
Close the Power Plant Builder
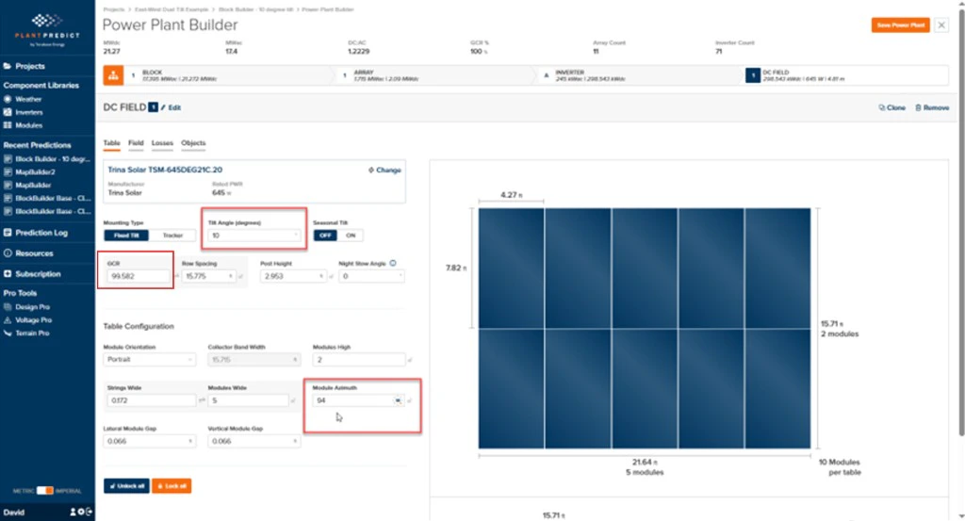[x=941, y=25]
